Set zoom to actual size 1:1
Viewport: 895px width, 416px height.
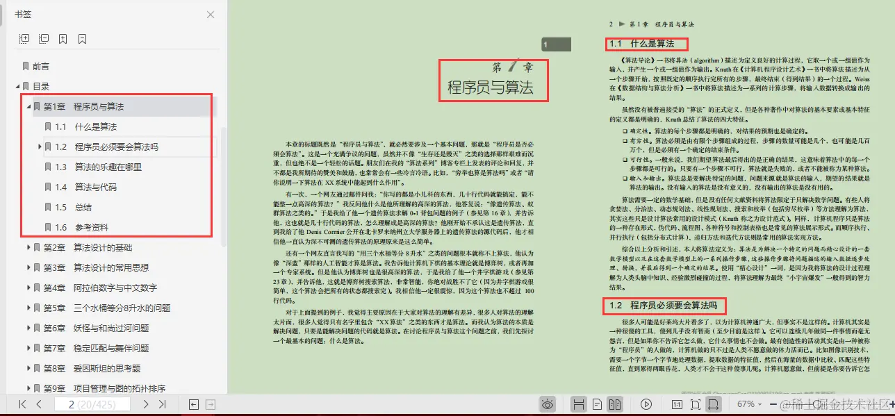[x=676, y=403]
